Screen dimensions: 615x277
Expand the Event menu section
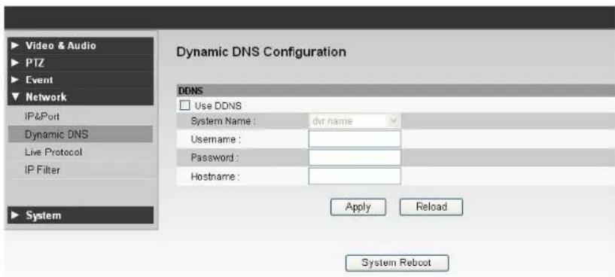click(x=81, y=80)
